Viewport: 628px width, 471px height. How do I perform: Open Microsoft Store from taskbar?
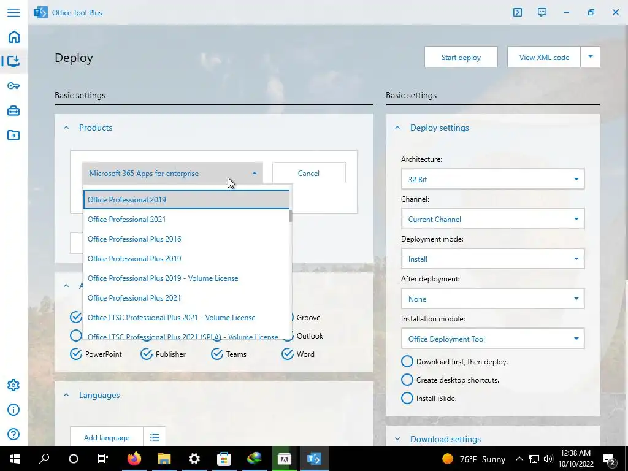224,459
